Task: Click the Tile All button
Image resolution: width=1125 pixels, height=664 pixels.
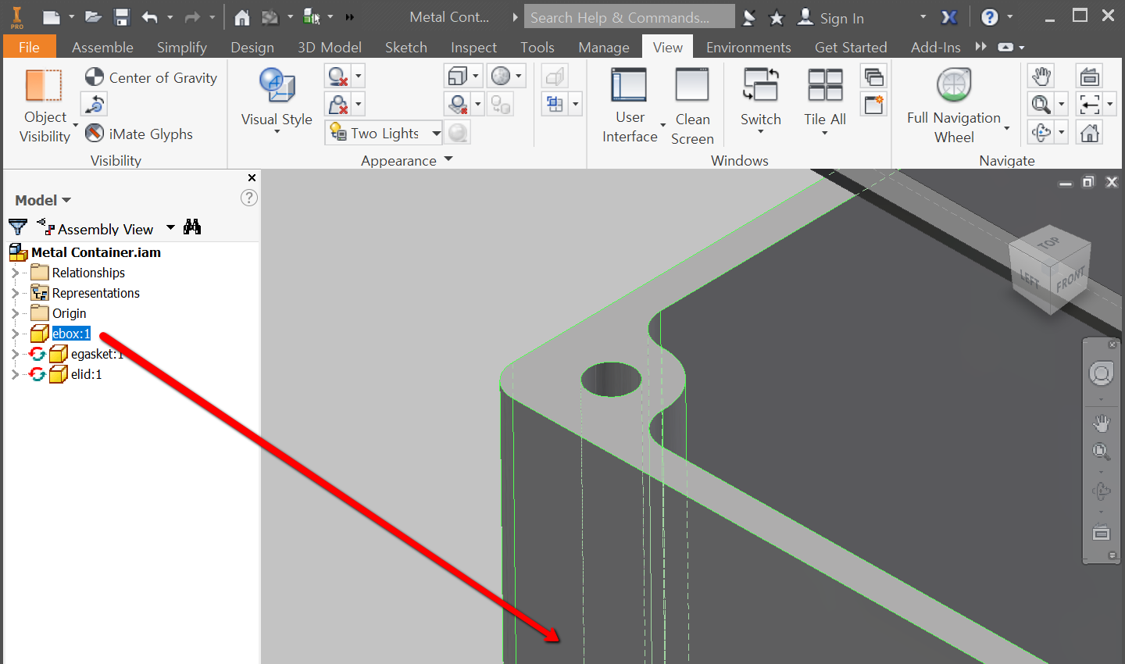Action: (824, 98)
